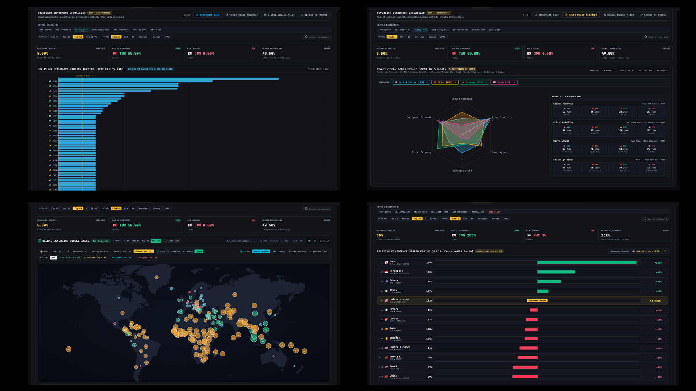696x391 pixels.
Task: Click the Turkey flag in bubble atlas panel
Action: click(115, 225)
